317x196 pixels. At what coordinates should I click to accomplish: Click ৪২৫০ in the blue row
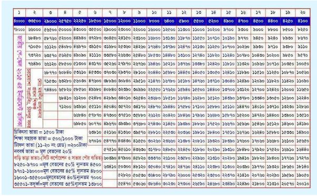point(288,21)
